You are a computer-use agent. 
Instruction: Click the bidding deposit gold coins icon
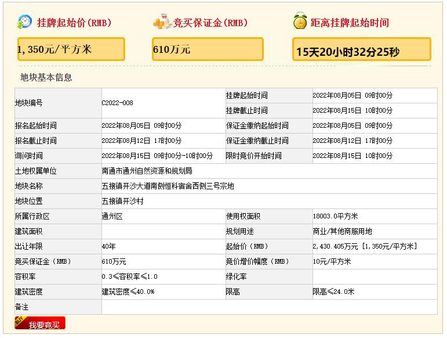tap(162, 23)
